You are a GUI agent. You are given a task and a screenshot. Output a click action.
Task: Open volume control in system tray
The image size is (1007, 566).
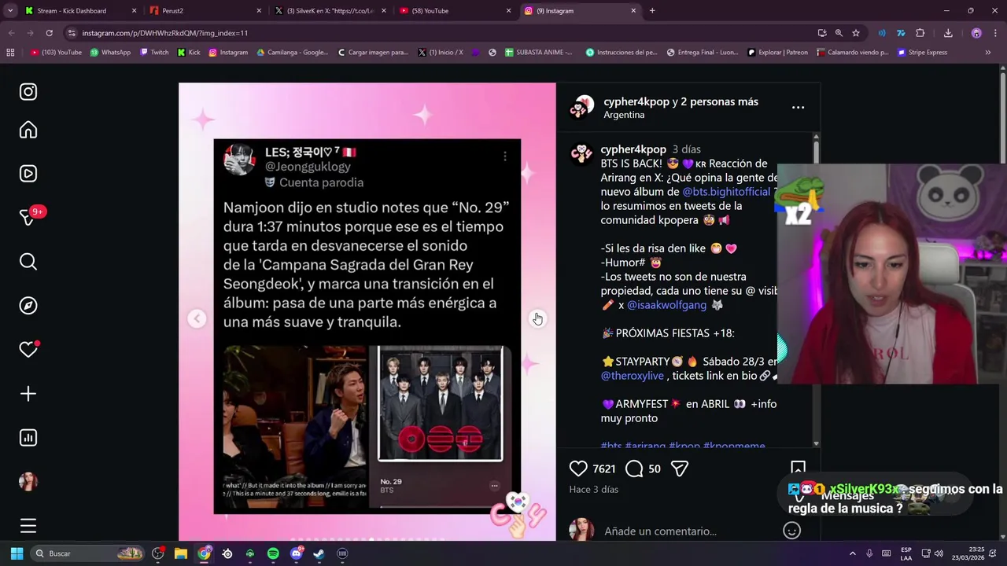[939, 553]
